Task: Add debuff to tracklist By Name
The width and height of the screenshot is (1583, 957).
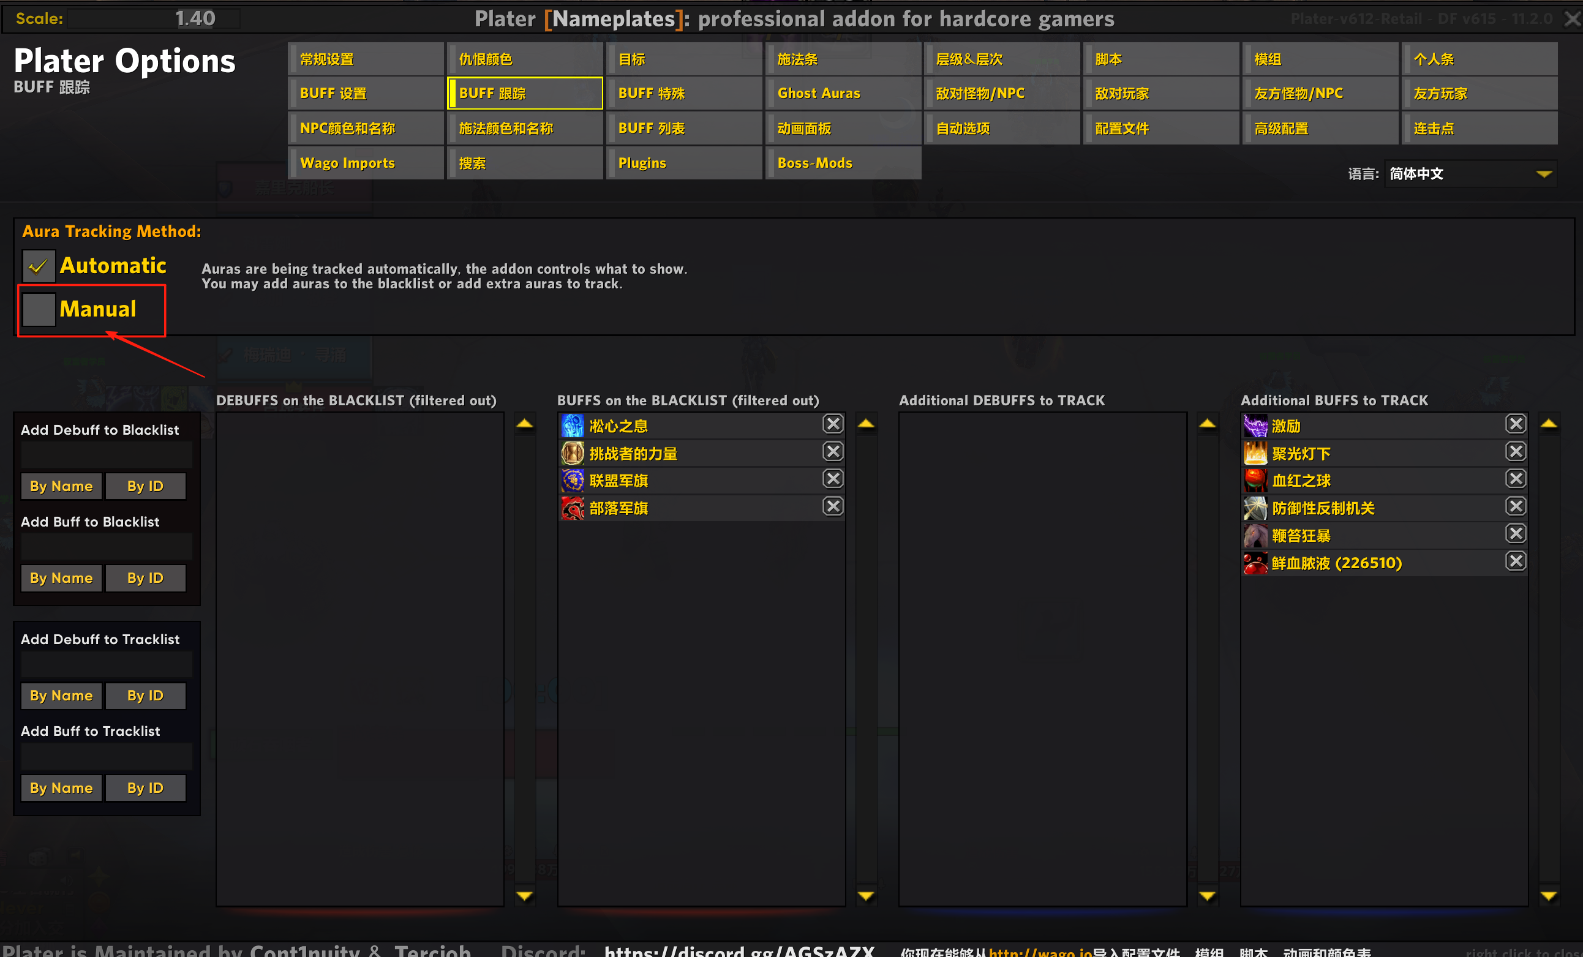Action: 62,696
